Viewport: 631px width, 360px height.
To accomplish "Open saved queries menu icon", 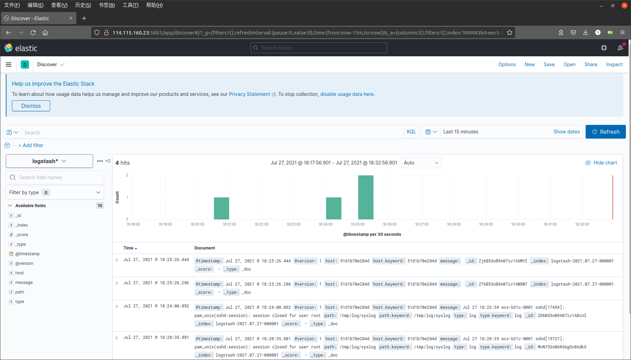I will [12, 132].
